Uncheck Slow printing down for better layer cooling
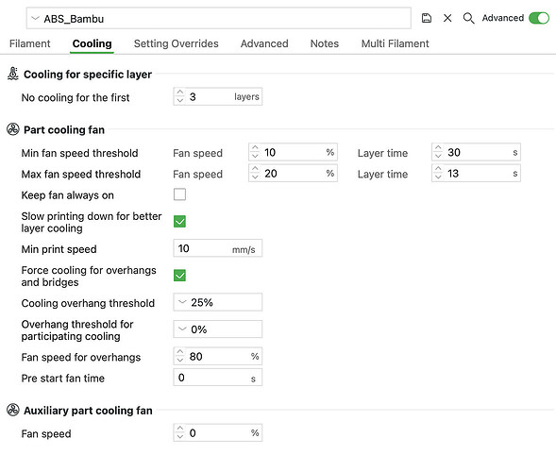This screenshot has height=472, width=556. 179,222
